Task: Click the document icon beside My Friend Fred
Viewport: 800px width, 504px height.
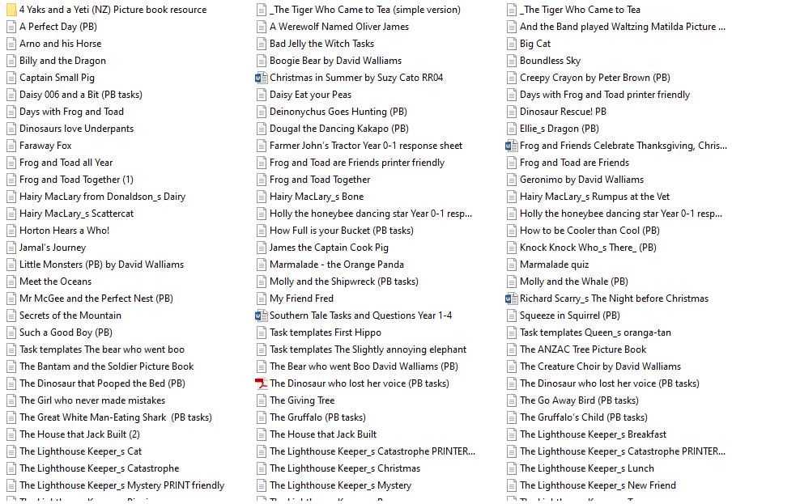Action: (x=262, y=299)
